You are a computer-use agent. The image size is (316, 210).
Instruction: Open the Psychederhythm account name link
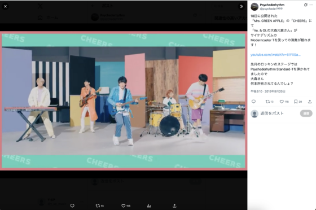point(272,5)
